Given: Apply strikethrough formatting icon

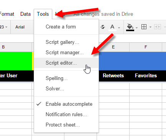Looking at the screenshot, I should point(103,27).
